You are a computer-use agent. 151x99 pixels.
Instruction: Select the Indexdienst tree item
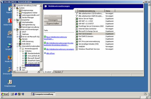point(26,44)
